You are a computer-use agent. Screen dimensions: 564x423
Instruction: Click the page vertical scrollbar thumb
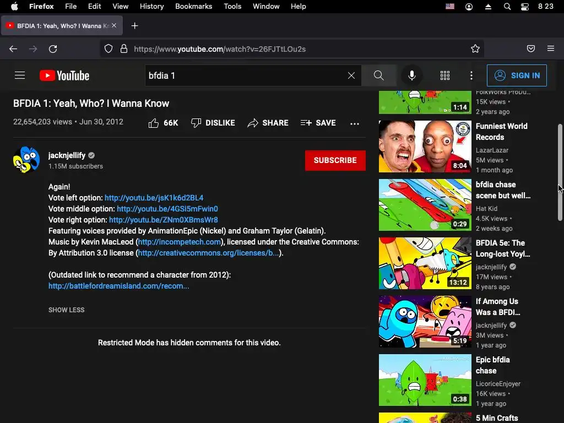(560, 172)
